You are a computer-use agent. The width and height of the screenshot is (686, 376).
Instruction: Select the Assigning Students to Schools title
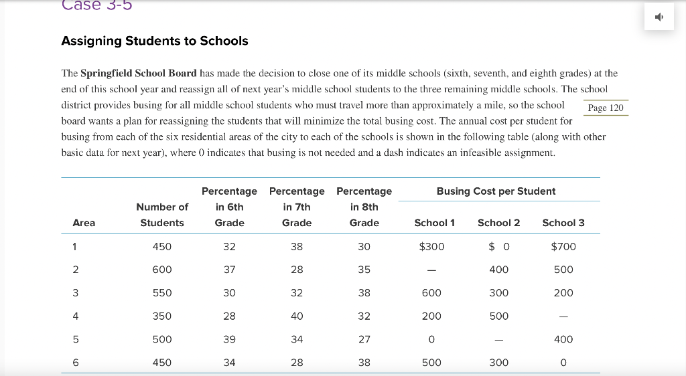[x=155, y=41]
